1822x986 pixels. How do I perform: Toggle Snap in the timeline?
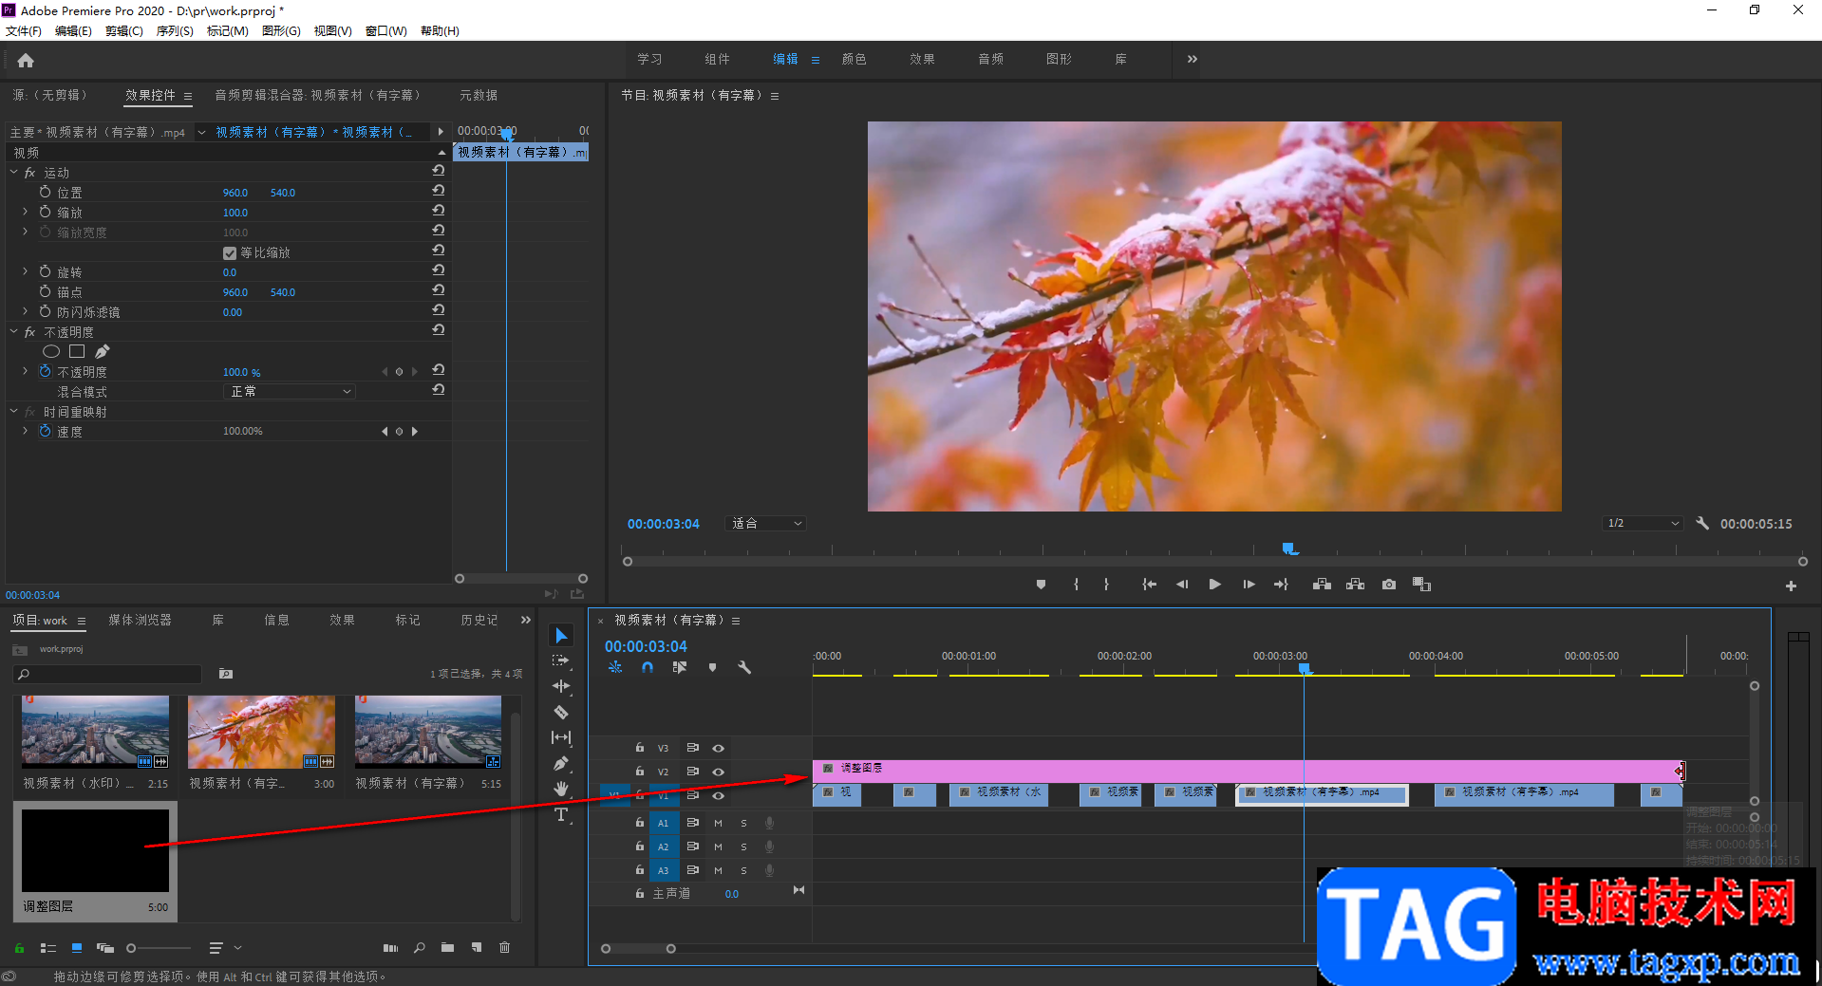(648, 667)
